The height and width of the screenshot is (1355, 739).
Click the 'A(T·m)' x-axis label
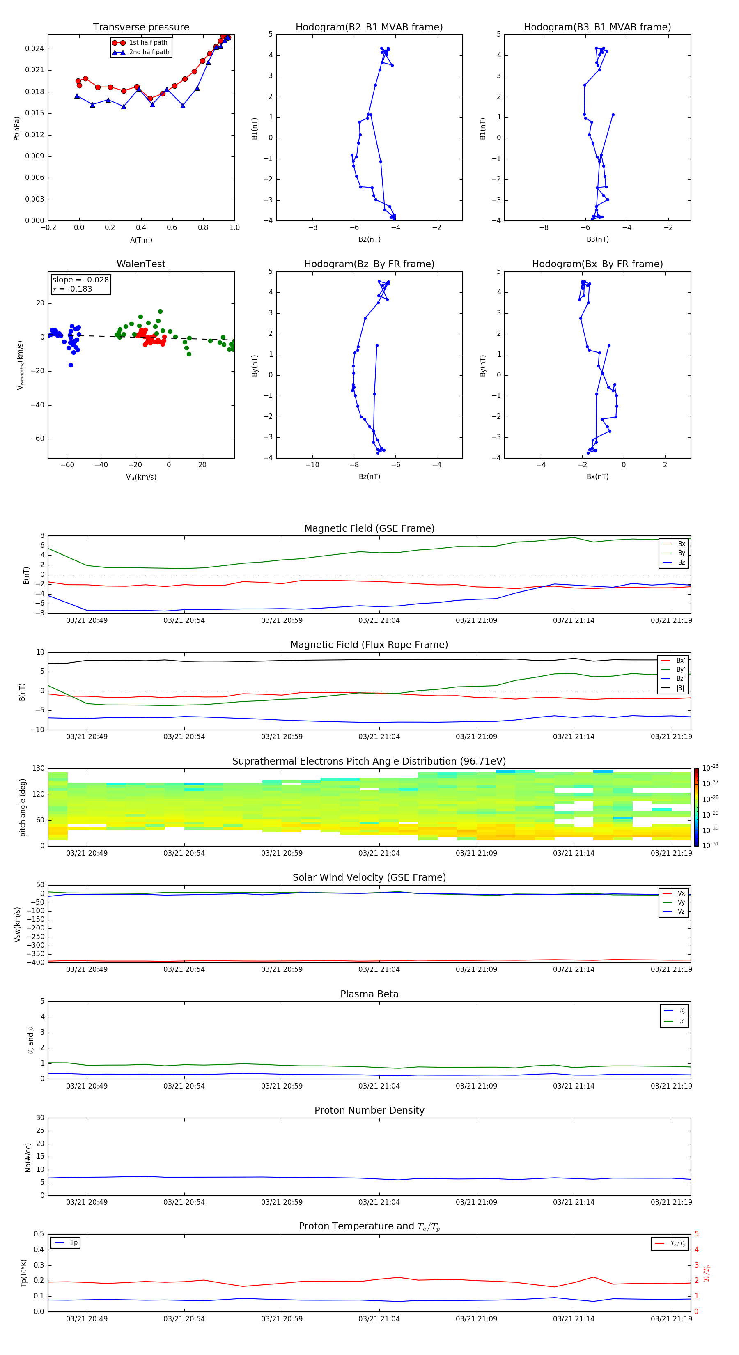pos(141,240)
